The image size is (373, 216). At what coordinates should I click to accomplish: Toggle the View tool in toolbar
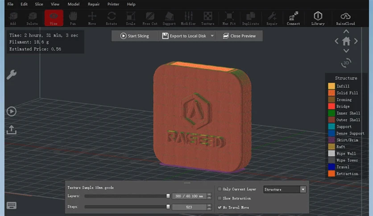(54, 18)
